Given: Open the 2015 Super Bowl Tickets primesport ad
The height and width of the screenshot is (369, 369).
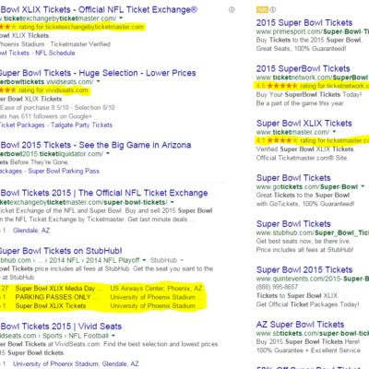Looking at the screenshot, I should coord(304,23).
